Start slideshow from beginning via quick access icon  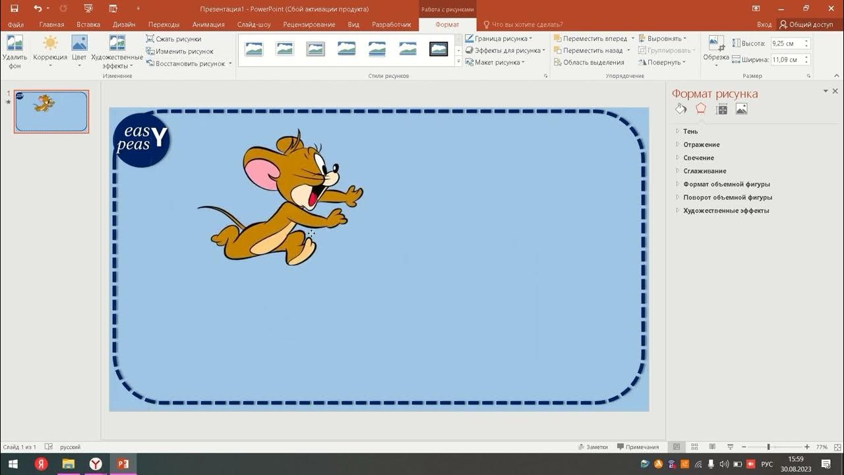pyautogui.click(x=88, y=9)
